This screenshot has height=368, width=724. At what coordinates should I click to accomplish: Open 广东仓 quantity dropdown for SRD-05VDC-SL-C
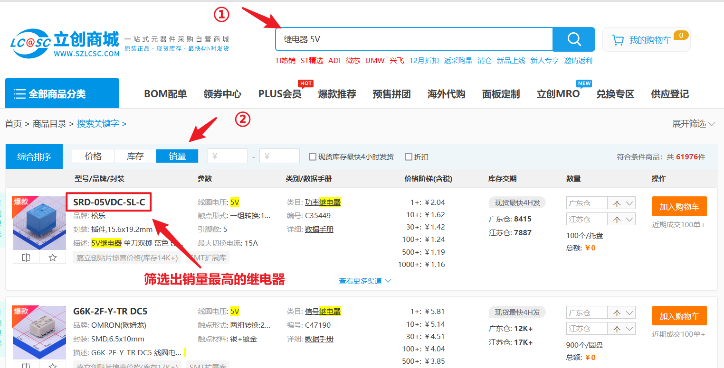point(630,203)
